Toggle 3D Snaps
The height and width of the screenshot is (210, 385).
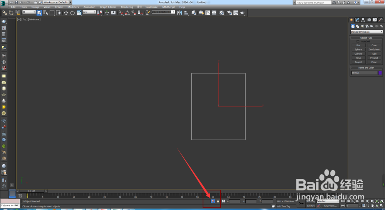pos(121,13)
